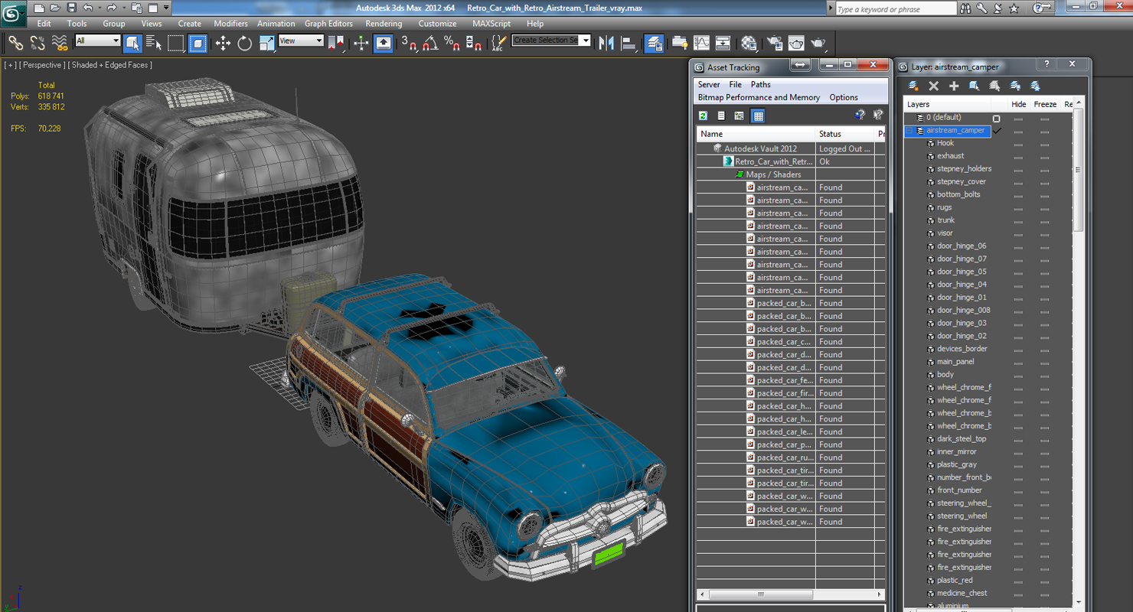Viewport: 1133px width, 612px height.
Task: Type in the keyword search field
Action: [x=896, y=8]
